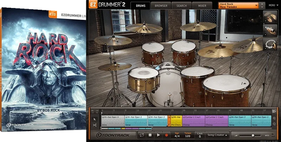Select next preset with the down arrow
281x142 pixels.
(262, 7)
